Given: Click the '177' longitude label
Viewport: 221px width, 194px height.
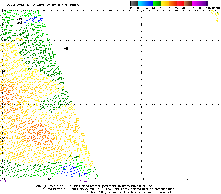Looking at the screenshot, I should [188, 179].
